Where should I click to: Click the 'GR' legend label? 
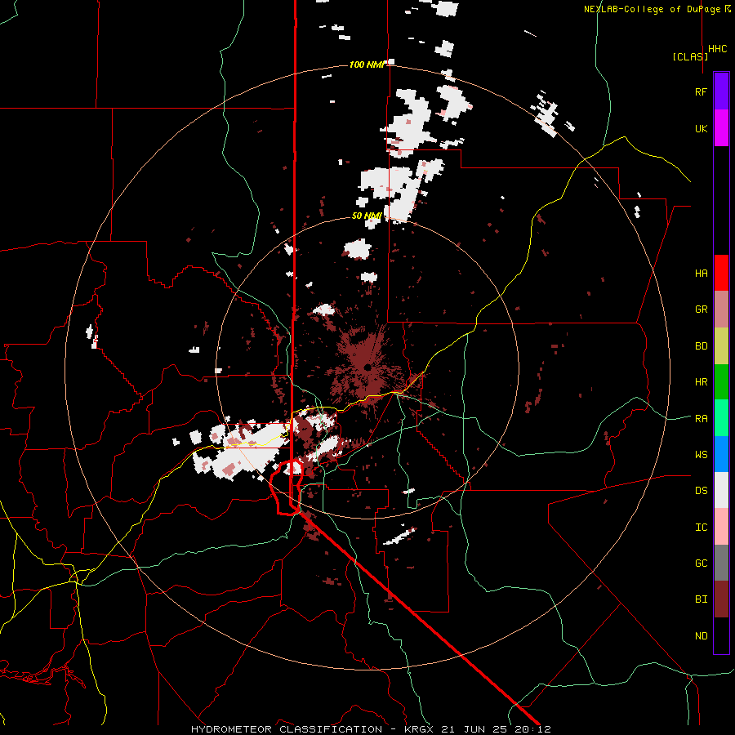tap(701, 310)
